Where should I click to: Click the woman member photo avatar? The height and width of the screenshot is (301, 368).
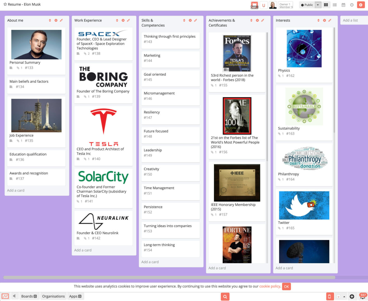point(273,5)
